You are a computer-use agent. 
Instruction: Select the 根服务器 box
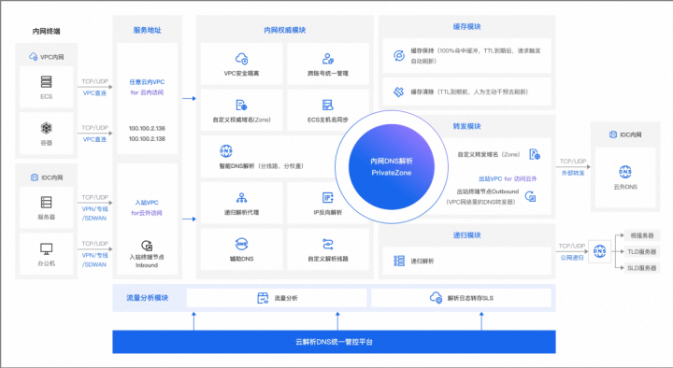click(641, 235)
